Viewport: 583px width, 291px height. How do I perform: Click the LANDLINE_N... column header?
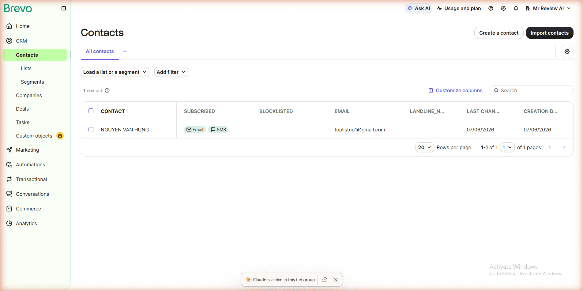pyautogui.click(x=427, y=111)
